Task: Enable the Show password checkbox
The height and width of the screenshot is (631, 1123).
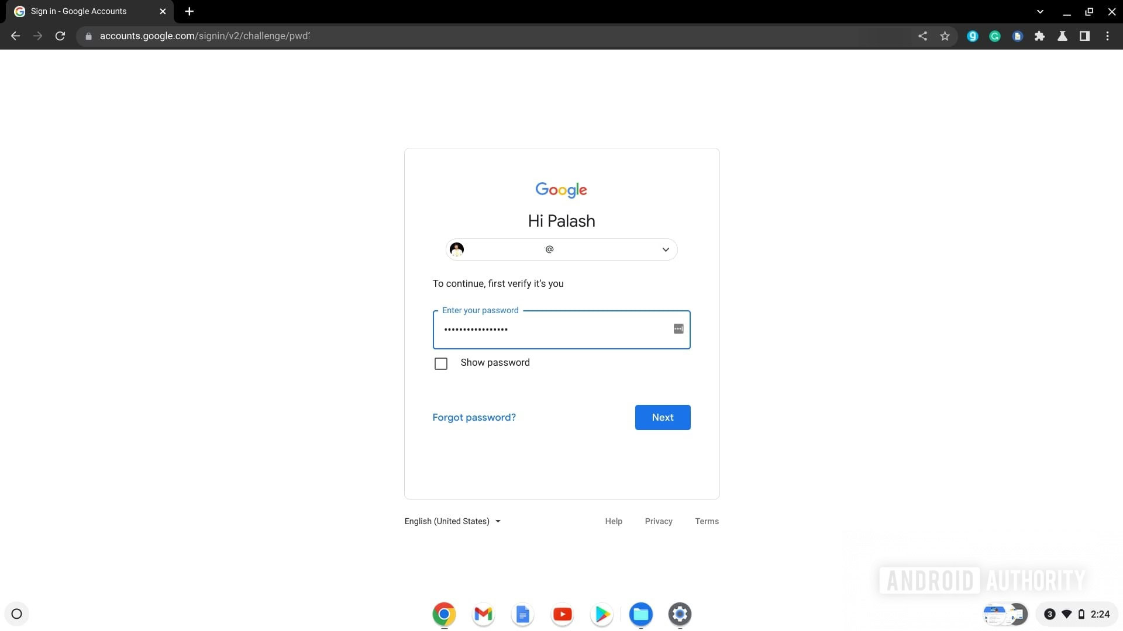Action: point(441,363)
